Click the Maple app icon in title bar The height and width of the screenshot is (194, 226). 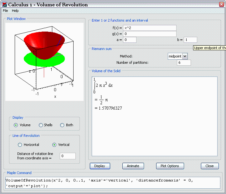pyautogui.click(x=4, y=5)
